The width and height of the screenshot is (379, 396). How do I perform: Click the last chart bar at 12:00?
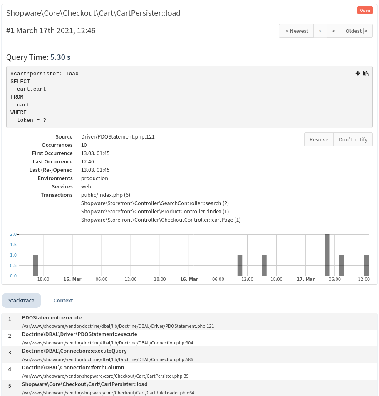[366, 265]
